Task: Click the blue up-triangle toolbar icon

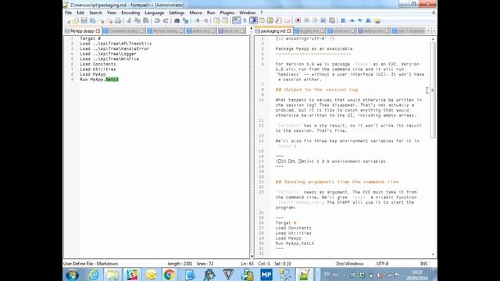Action: click(352, 21)
